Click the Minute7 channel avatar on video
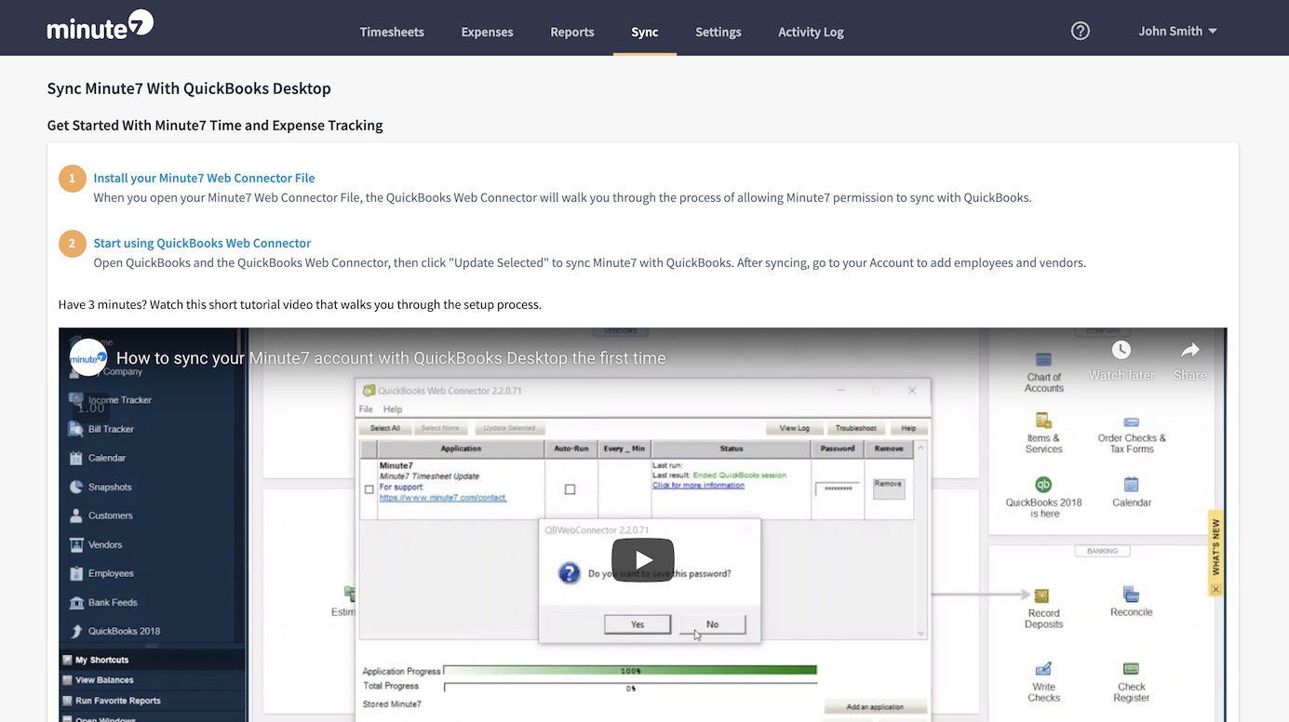The height and width of the screenshot is (722, 1289). (88, 357)
